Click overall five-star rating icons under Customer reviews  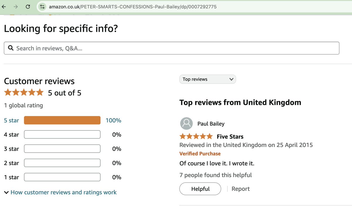[x=24, y=93]
